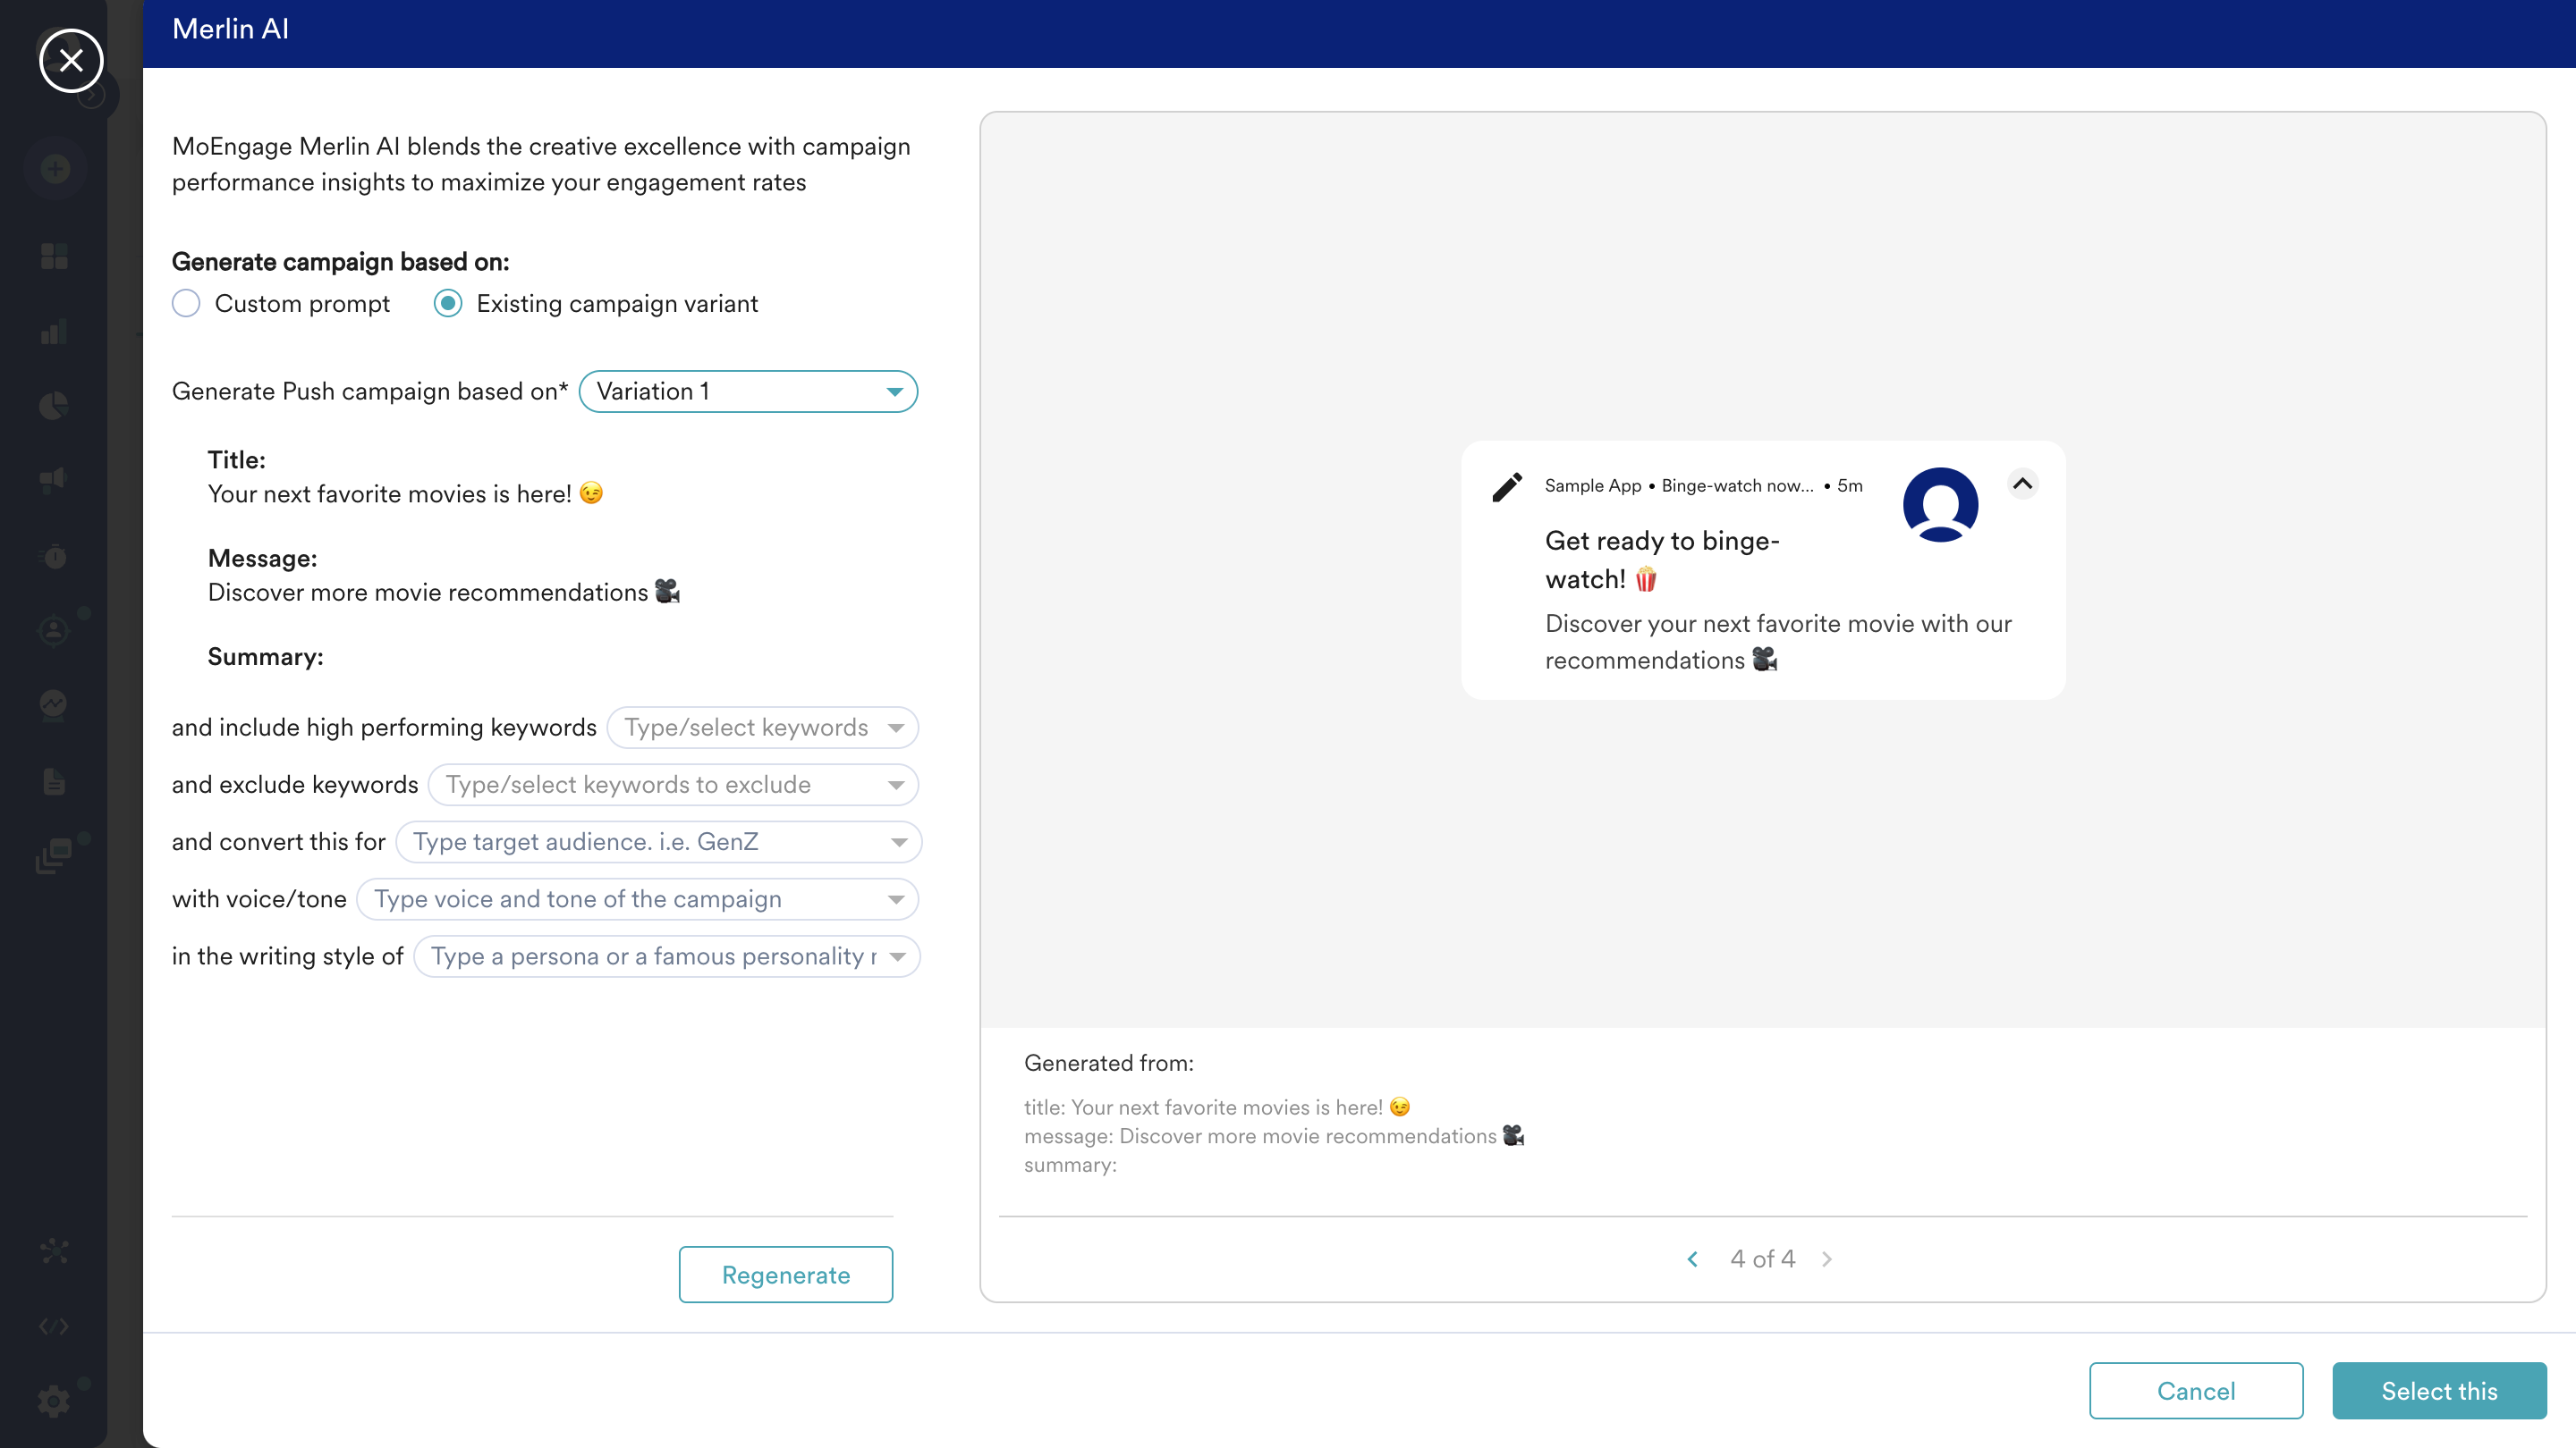Click the Regenerate button
Screen dimensions: 2576x1448
(x=786, y=1274)
